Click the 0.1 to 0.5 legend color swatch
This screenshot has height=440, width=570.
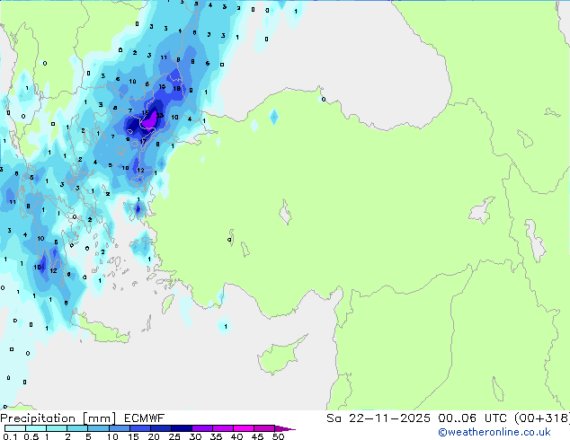[x=15, y=428]
